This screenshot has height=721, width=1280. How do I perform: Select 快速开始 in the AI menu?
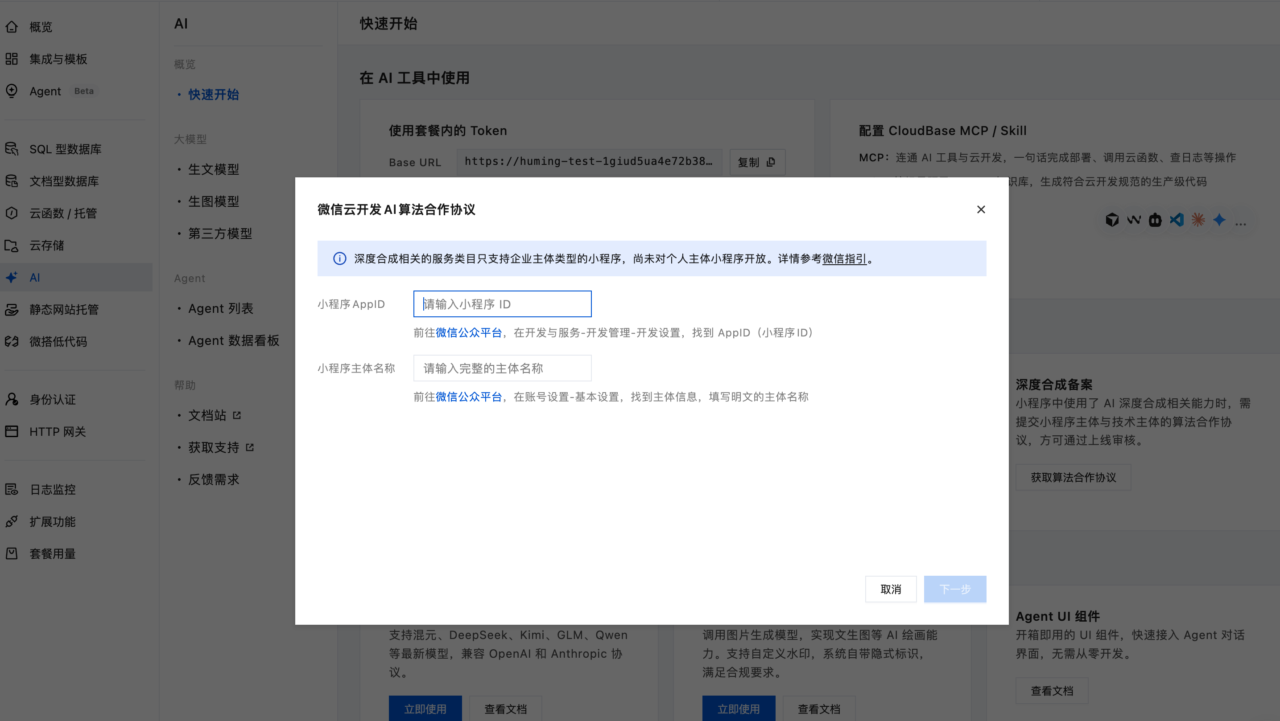click(x=214, y=94)
